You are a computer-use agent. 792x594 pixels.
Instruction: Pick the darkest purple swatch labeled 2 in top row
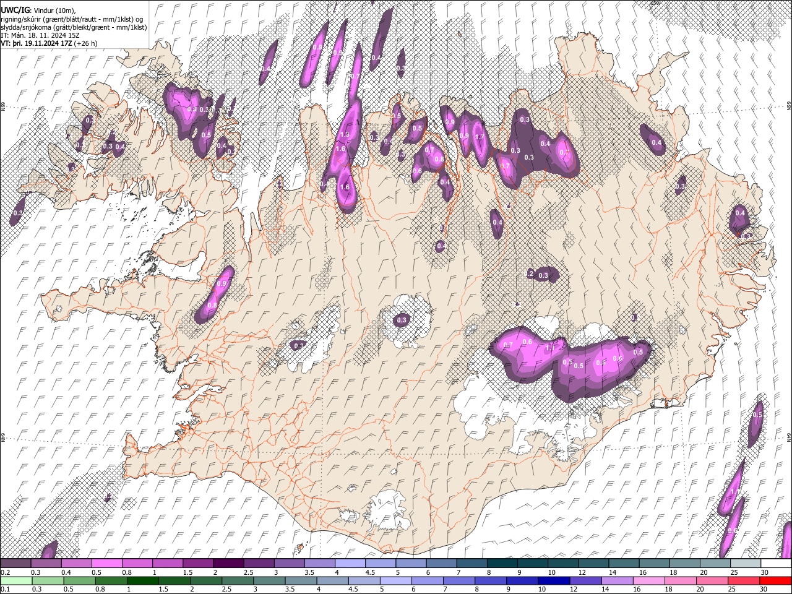click(x=228, y=564)
